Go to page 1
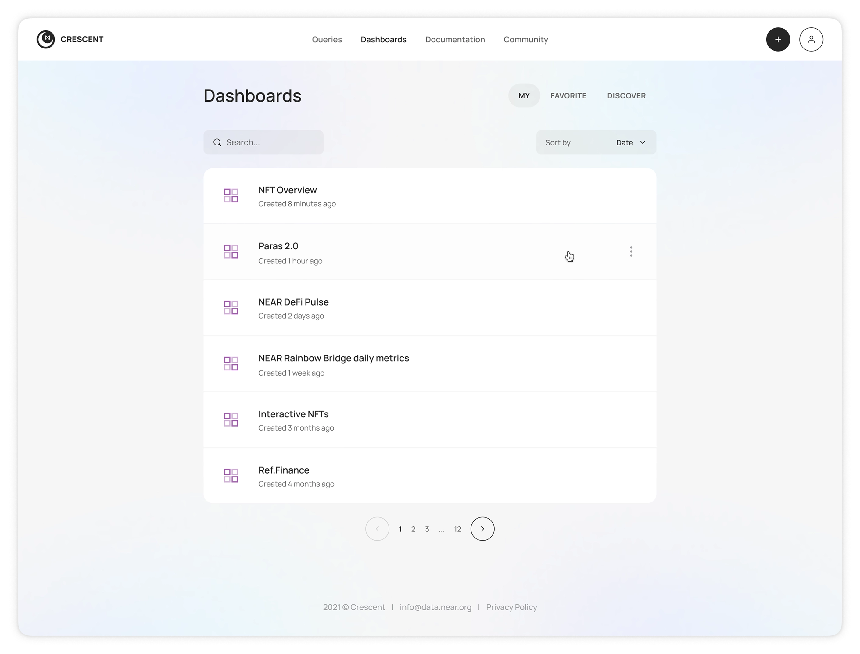 pos(400,529)
